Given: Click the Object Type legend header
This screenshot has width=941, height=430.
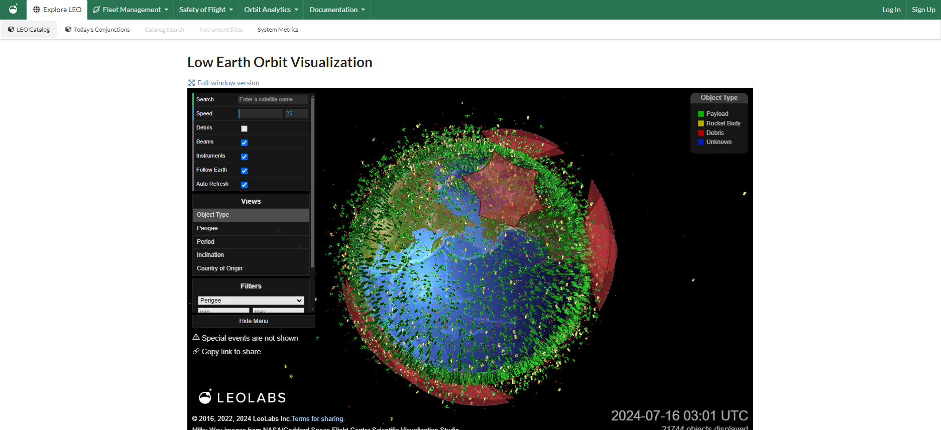Looking at the screenshot, I should click(x=719, y=98).
